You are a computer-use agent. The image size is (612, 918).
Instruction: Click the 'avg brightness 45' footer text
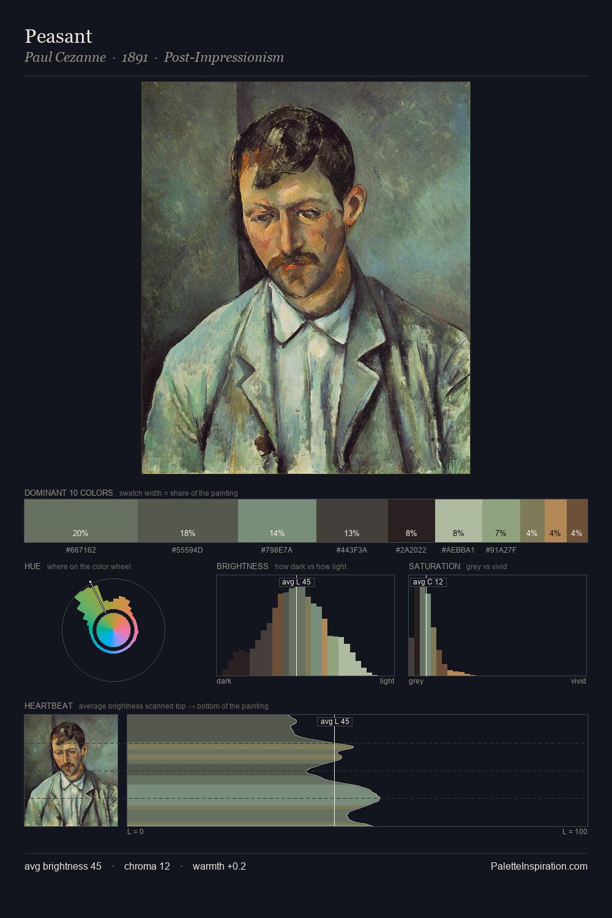[x=63, y=867]
